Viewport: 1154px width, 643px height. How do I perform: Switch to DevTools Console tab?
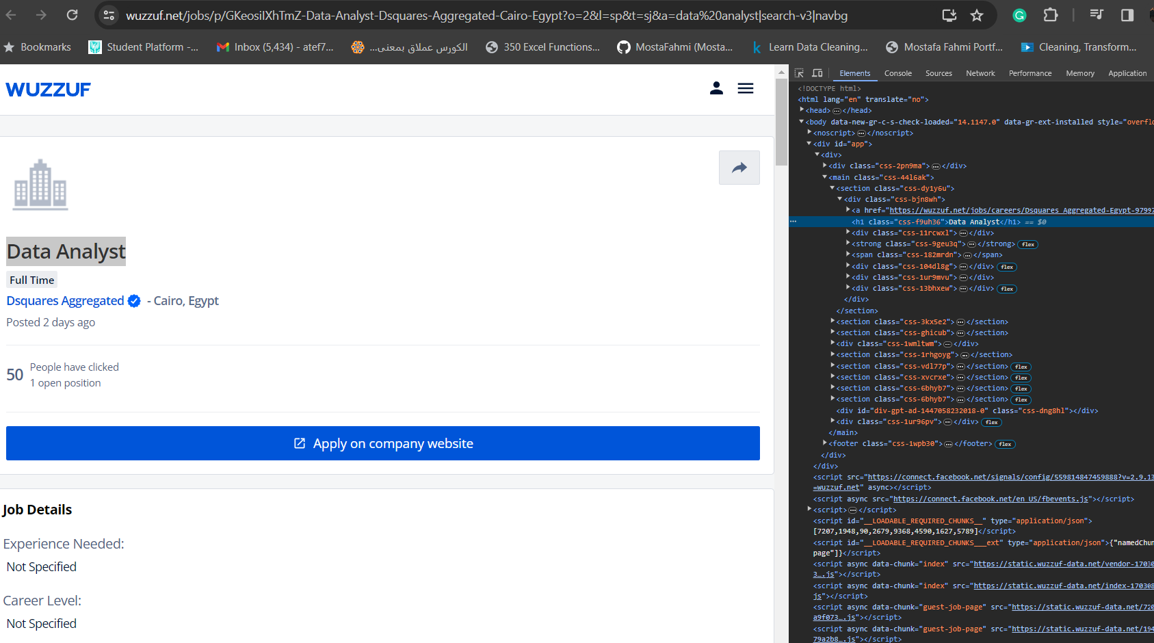897,73
